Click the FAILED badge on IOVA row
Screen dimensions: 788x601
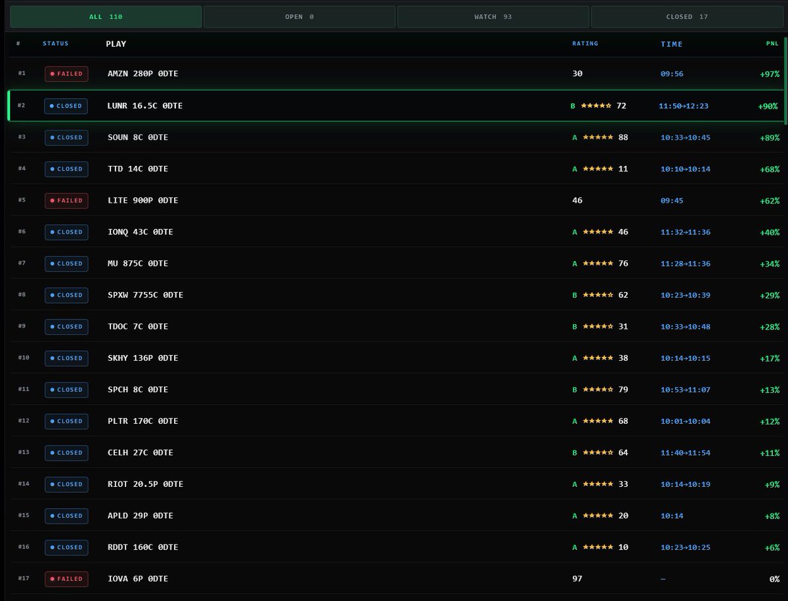66,578
